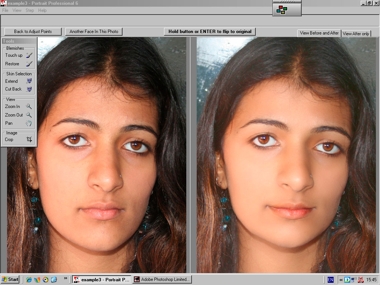Select the Restore blemish brush
Screen dimensions: 380x285
(x=19, y=64)
